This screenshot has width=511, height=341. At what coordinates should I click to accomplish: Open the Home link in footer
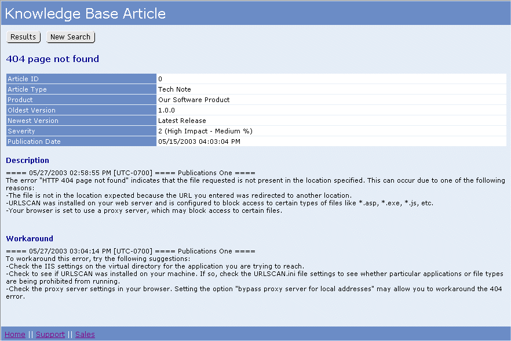pyautogui.click(x=15, y=334)
